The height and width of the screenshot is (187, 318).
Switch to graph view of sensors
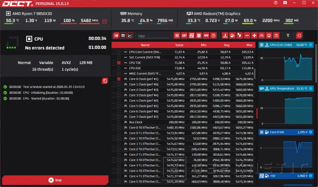coord(130,36)
